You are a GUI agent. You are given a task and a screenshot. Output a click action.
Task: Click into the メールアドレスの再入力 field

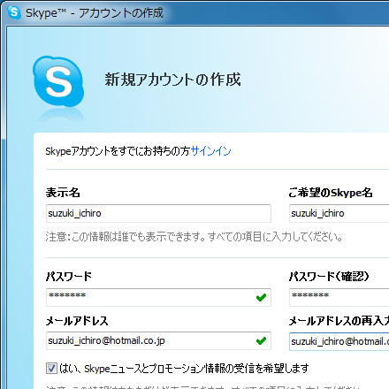[339, 341]
